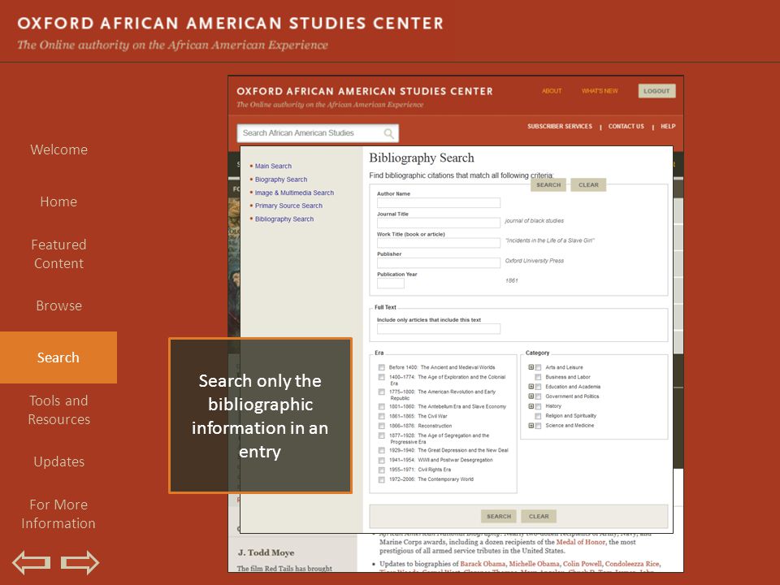Check the Arts and Leisure category box

coord(538,367)
